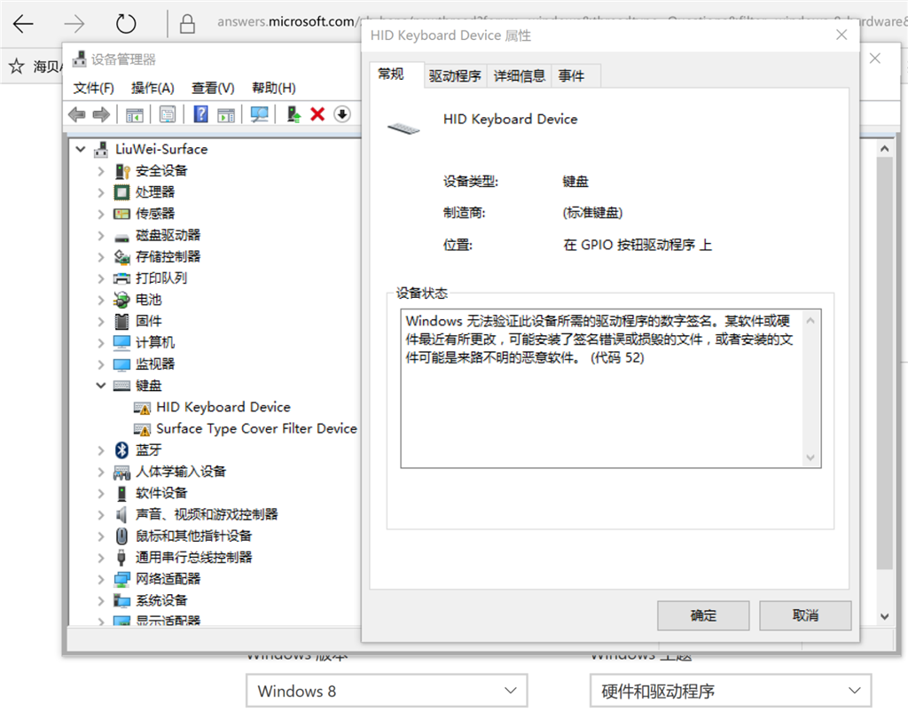Scan for hardware changes monitor icon
This screenshot has width=908, height=712.
coord(259,114)
